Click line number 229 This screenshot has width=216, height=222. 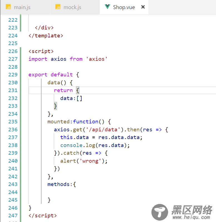13,75
